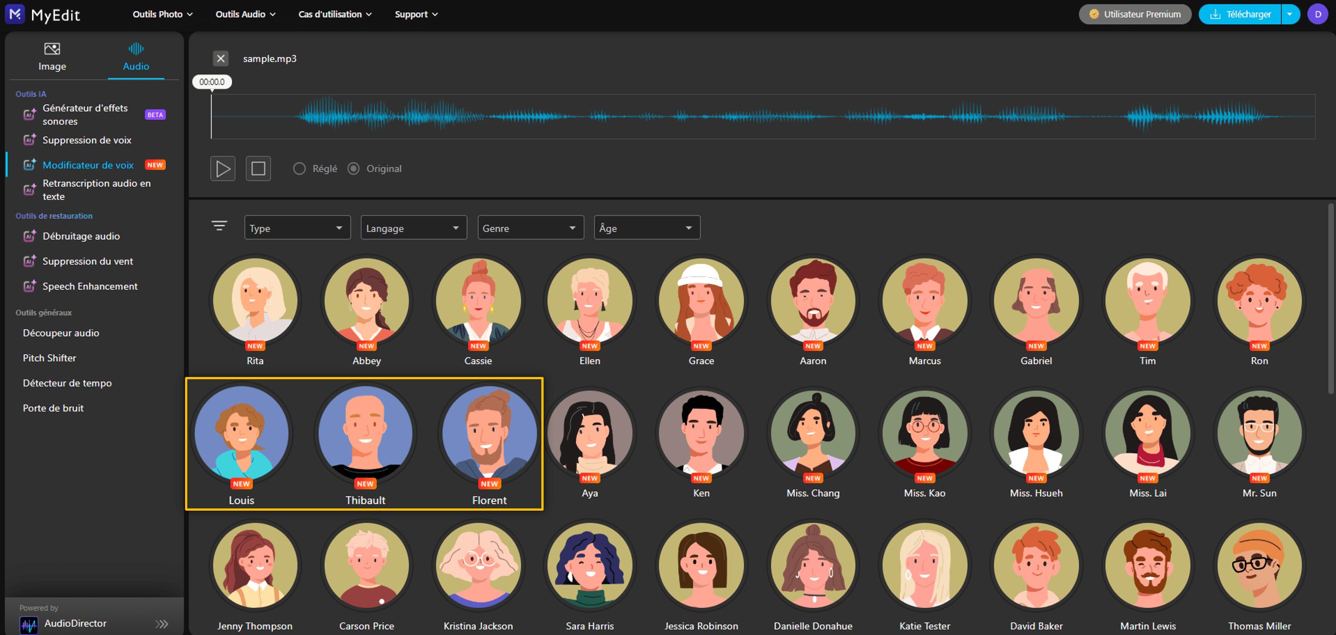Switch to the Image tab
Viewport: 1336px width, 635px height.
[52, 57]
